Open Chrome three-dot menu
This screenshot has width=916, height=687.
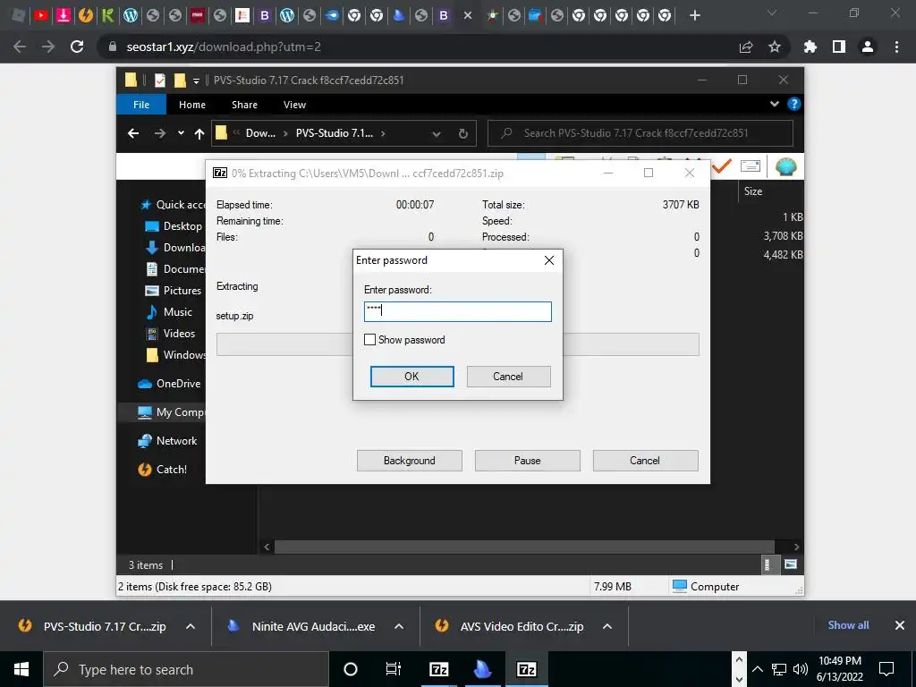896,47
